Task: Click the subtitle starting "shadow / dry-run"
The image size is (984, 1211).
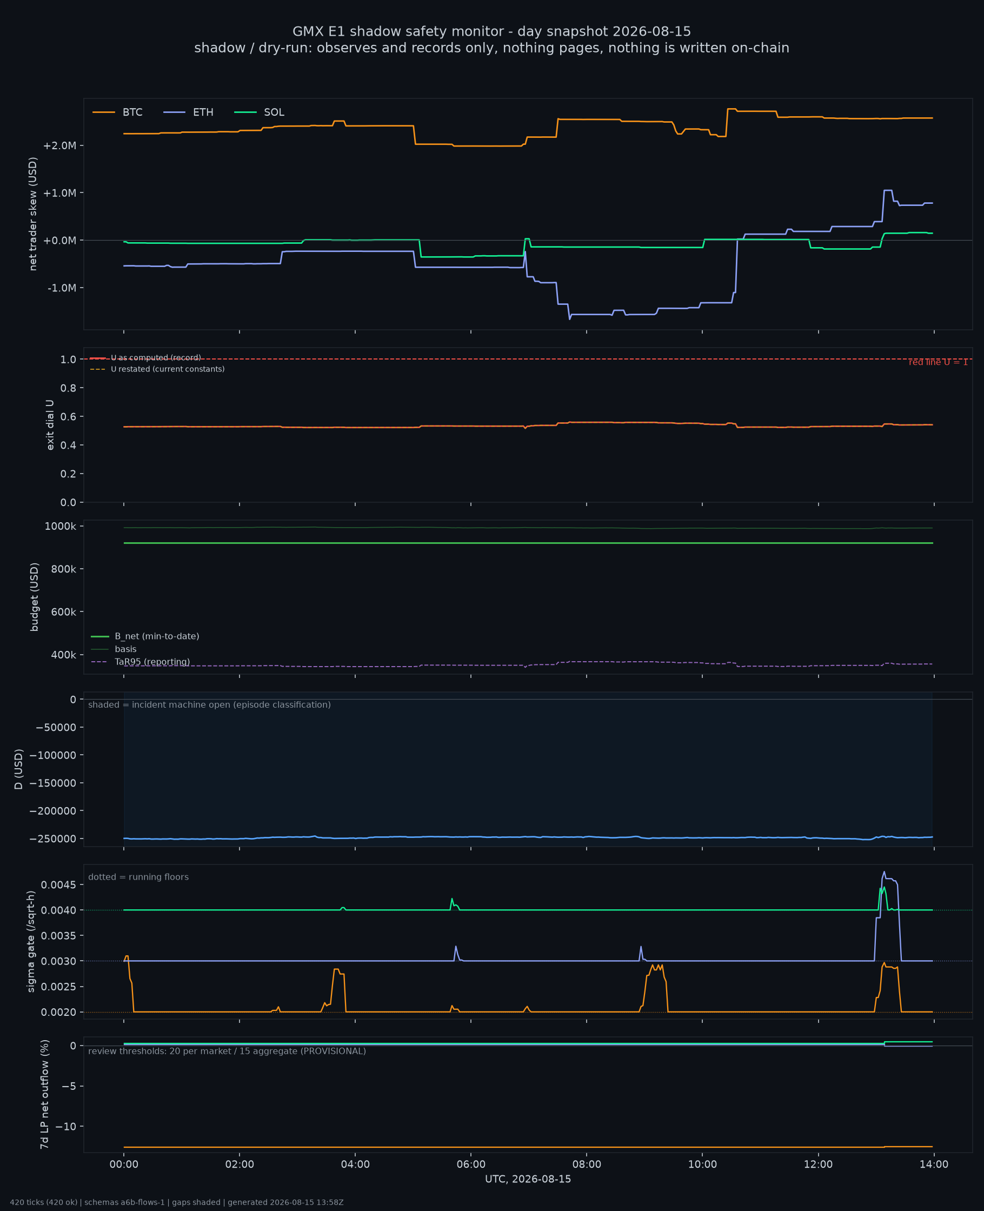Action: point(492,48)
